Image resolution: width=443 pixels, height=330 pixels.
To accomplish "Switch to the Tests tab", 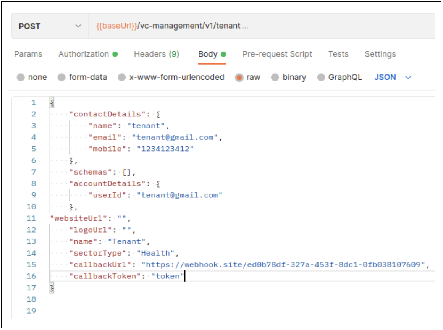I will (338, 54).
